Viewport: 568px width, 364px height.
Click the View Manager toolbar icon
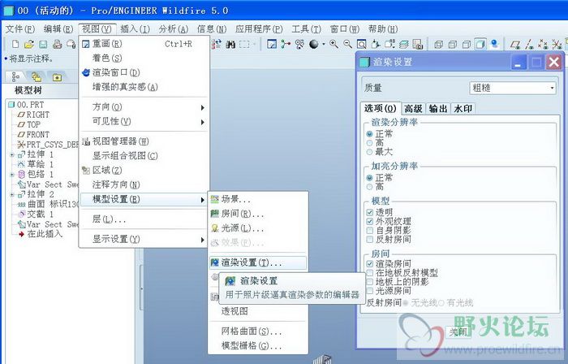click(418, 44)
